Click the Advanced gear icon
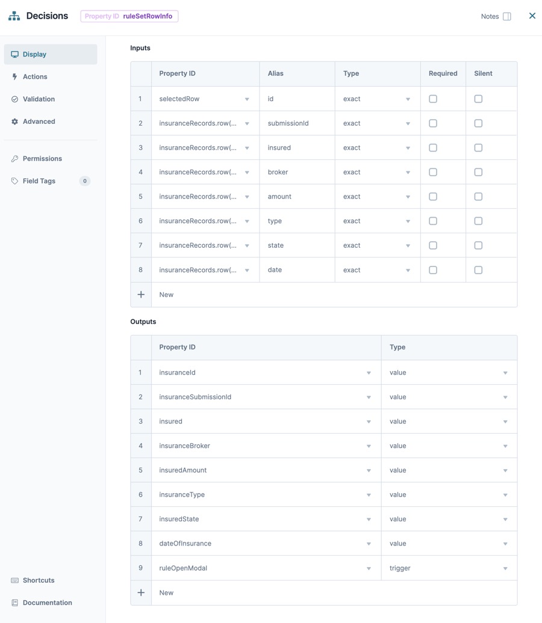The image size is (542, 623). click(x=14, y=121)
